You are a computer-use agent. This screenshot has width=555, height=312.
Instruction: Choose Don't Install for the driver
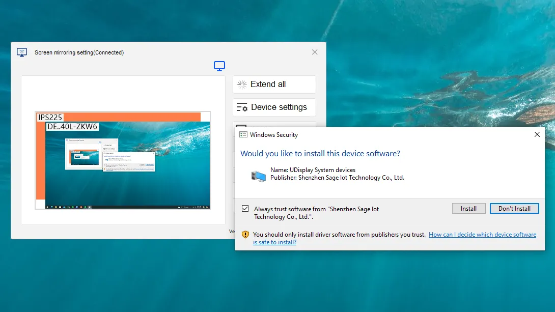(x=514, y=209)
